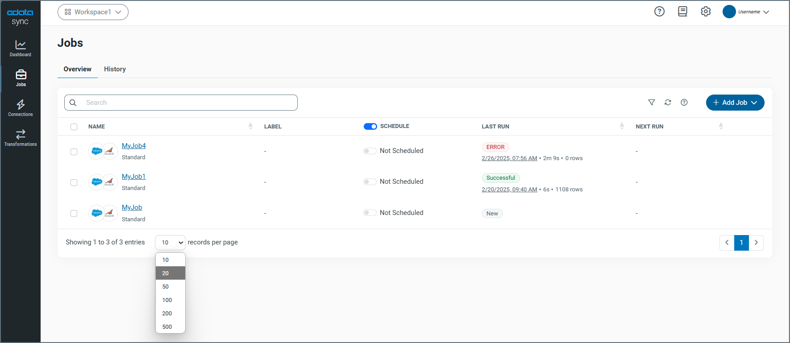Open the help icon in the top bar

point(659,12)
